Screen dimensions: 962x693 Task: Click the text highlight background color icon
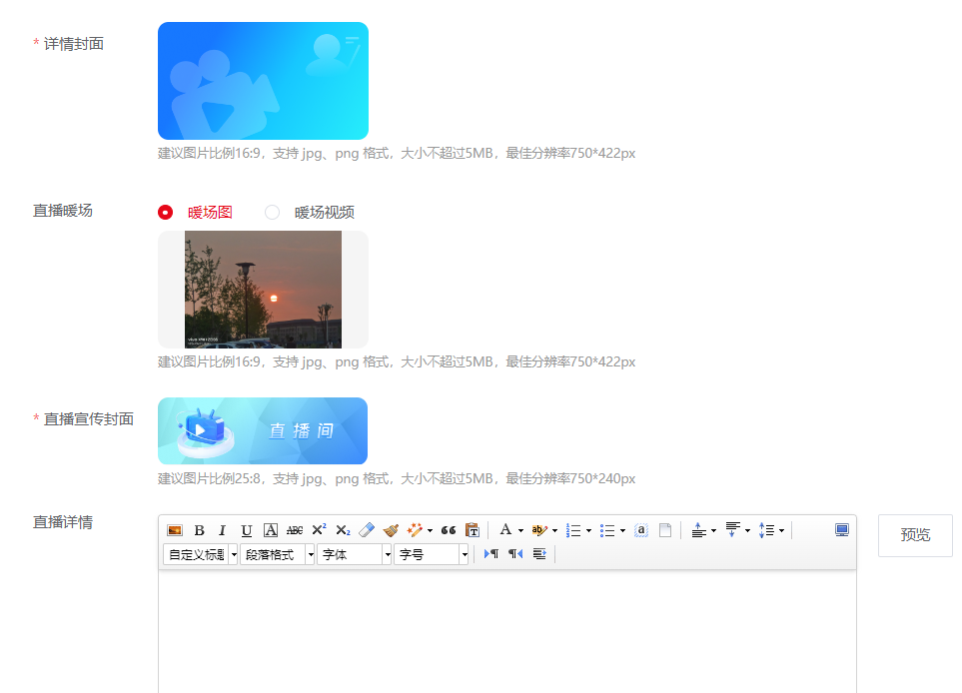[x=539, y=530]
